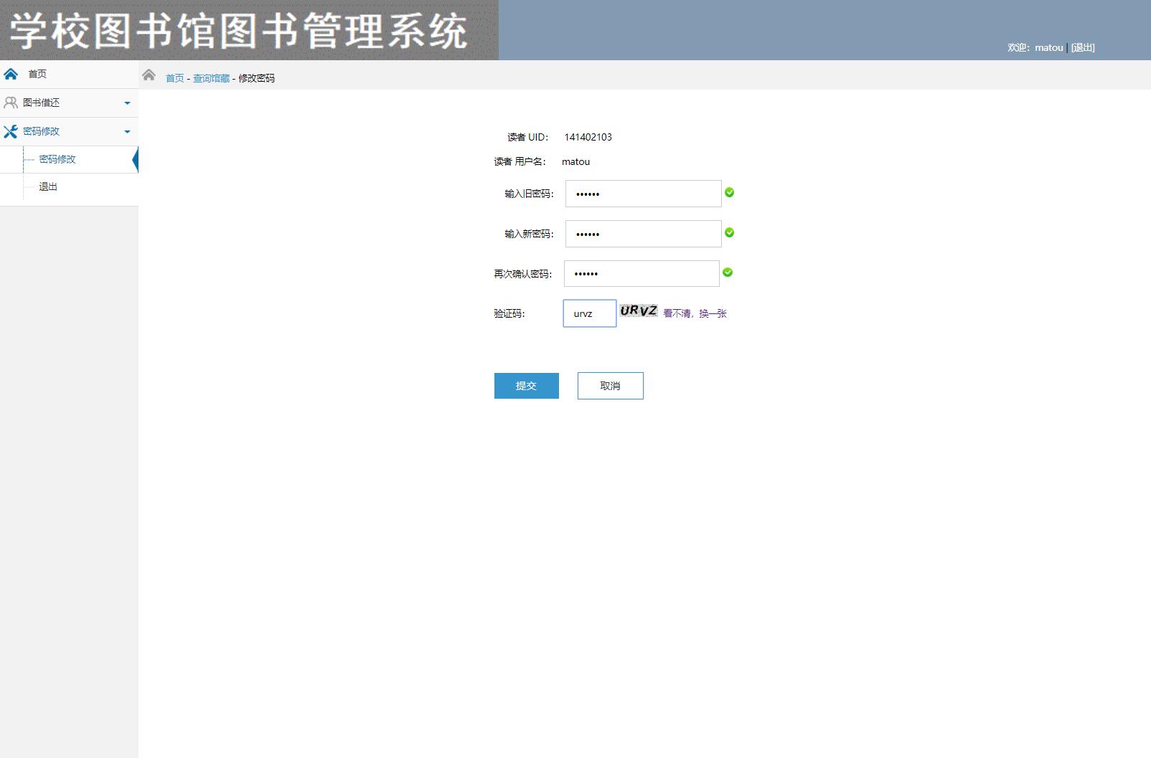
Task: Click the green check icon beside new password
Action: [x=729, y=232]
